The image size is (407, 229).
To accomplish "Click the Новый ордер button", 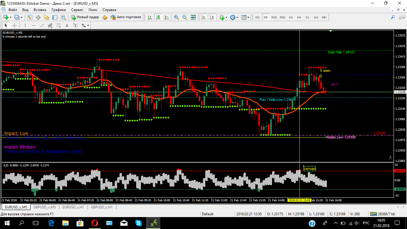I will [x=85, y=17].
